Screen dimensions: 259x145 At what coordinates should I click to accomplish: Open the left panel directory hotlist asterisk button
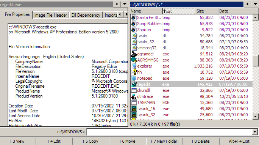[x=117, y=4]
